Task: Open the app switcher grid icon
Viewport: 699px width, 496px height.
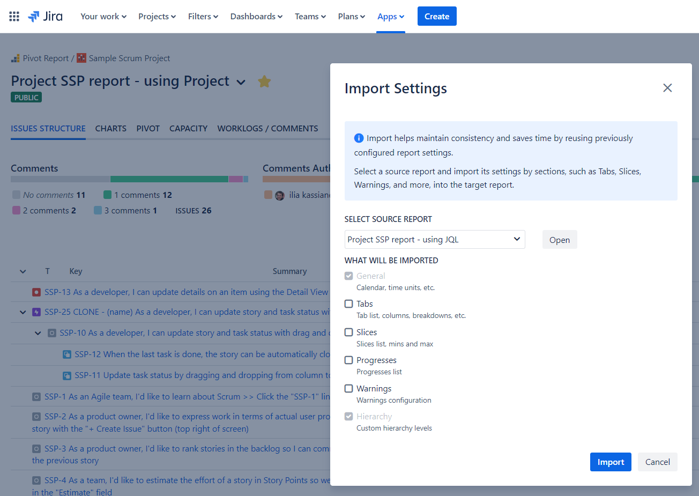Action: pos(14,17)
